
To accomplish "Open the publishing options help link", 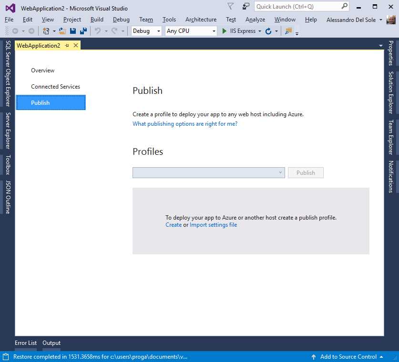I will (184, 123).
